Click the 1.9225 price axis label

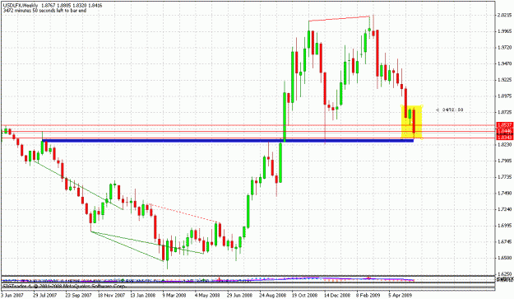point(504,80)
